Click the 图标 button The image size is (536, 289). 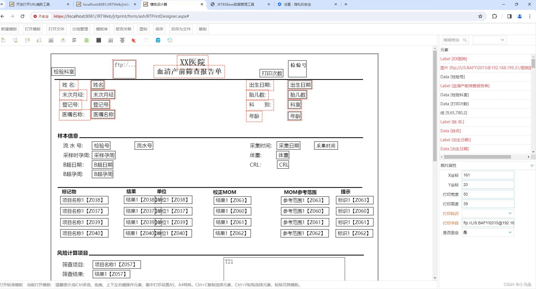click(x=143, y=29)
